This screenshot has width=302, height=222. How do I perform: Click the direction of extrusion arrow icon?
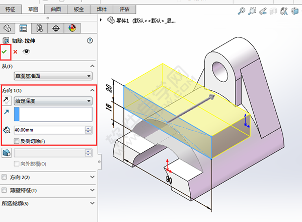pos(7,112)
